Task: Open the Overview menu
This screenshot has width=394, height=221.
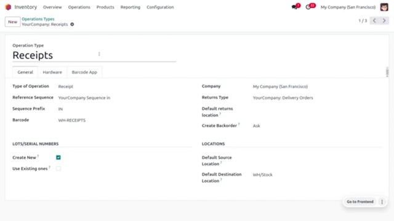Action: click(52, 7)
